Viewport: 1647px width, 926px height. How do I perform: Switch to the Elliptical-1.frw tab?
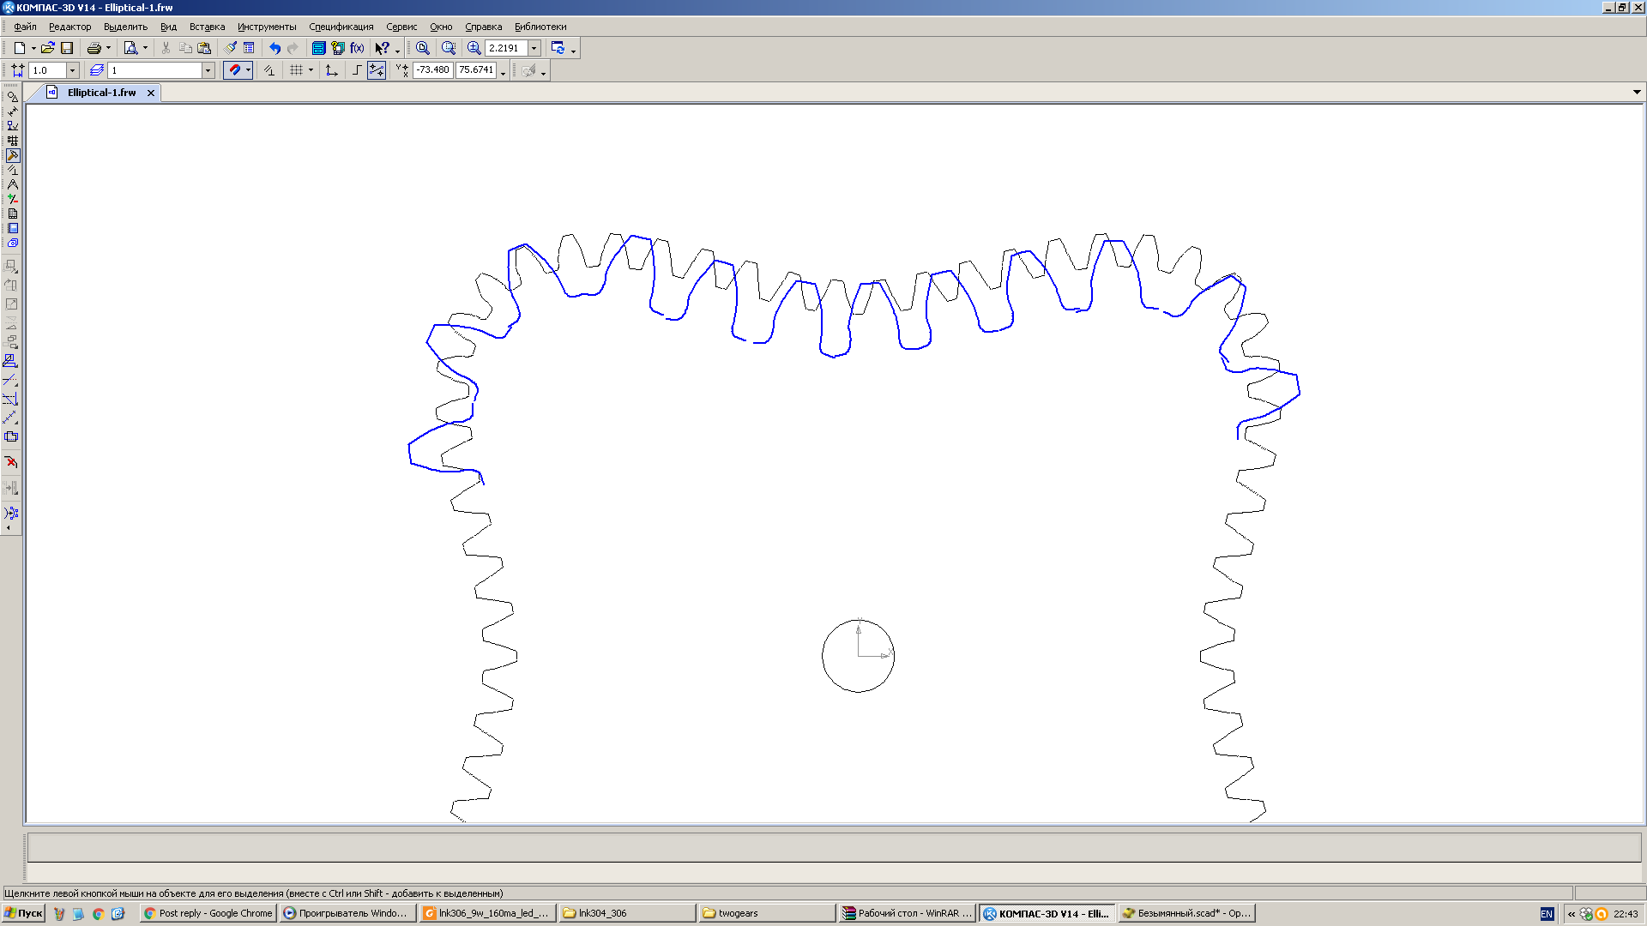click(x=101, y=93)
